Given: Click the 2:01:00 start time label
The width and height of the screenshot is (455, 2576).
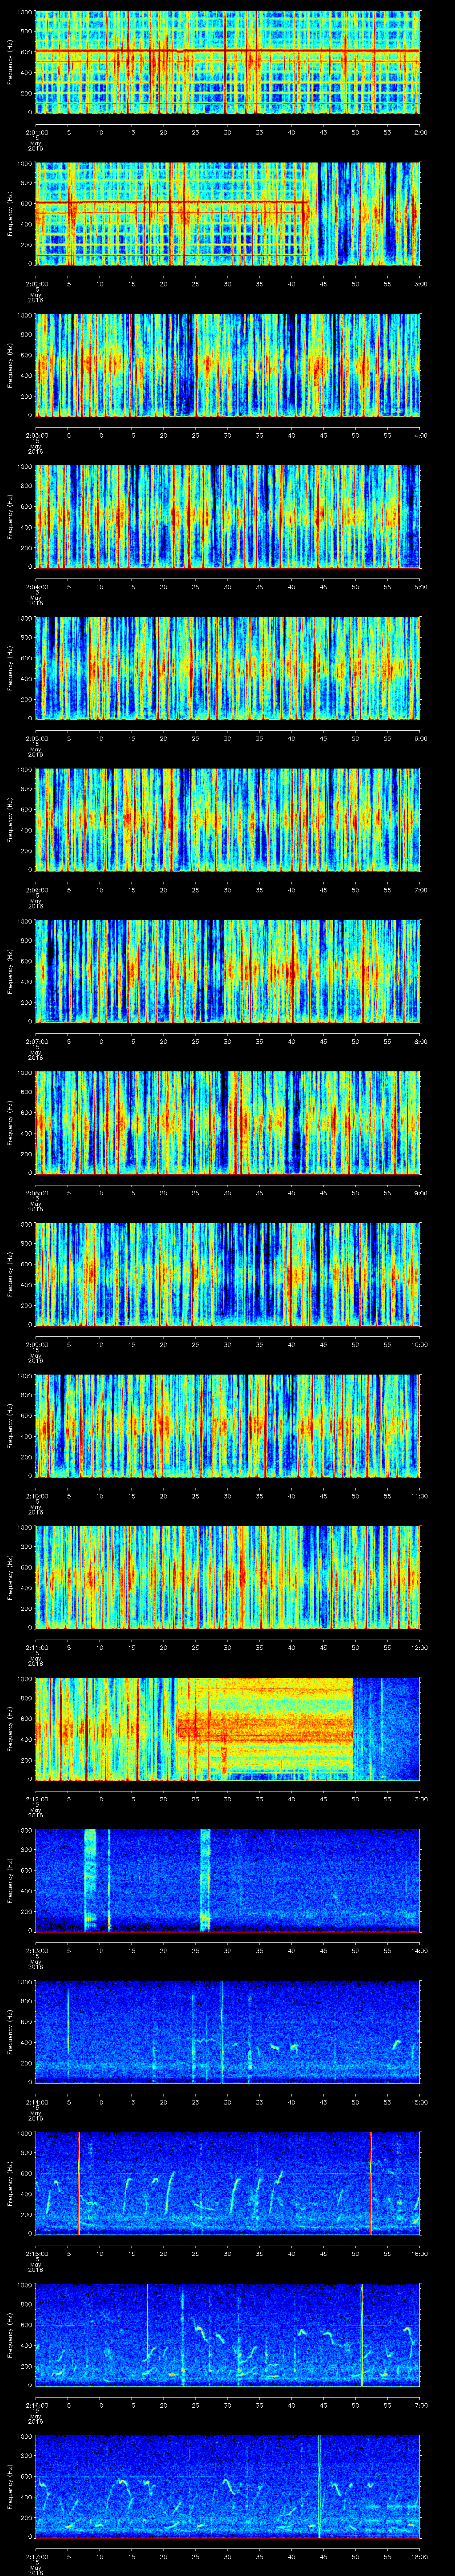Looking at the screenshot, I should [x=36, y=132].
